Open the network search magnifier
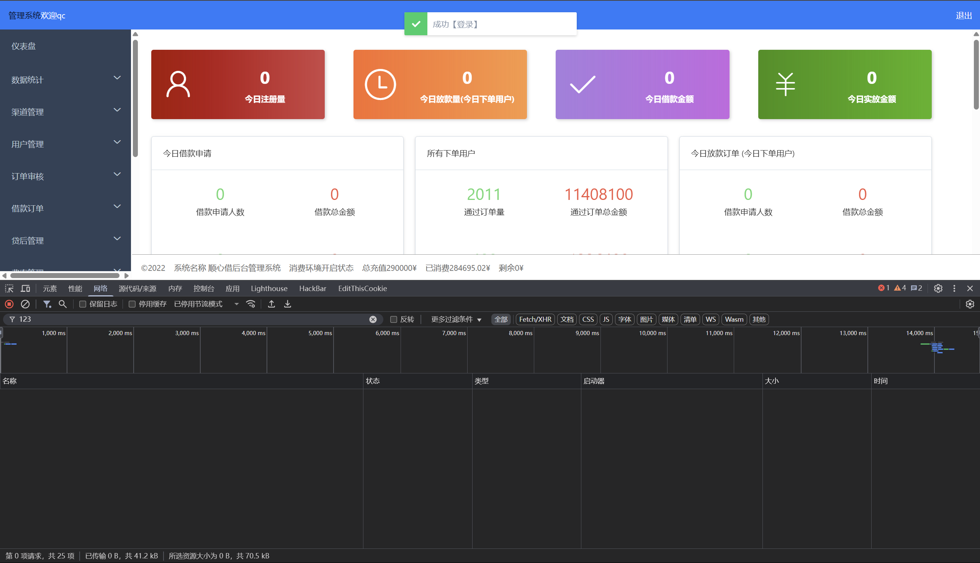 [x=63, y=304]
